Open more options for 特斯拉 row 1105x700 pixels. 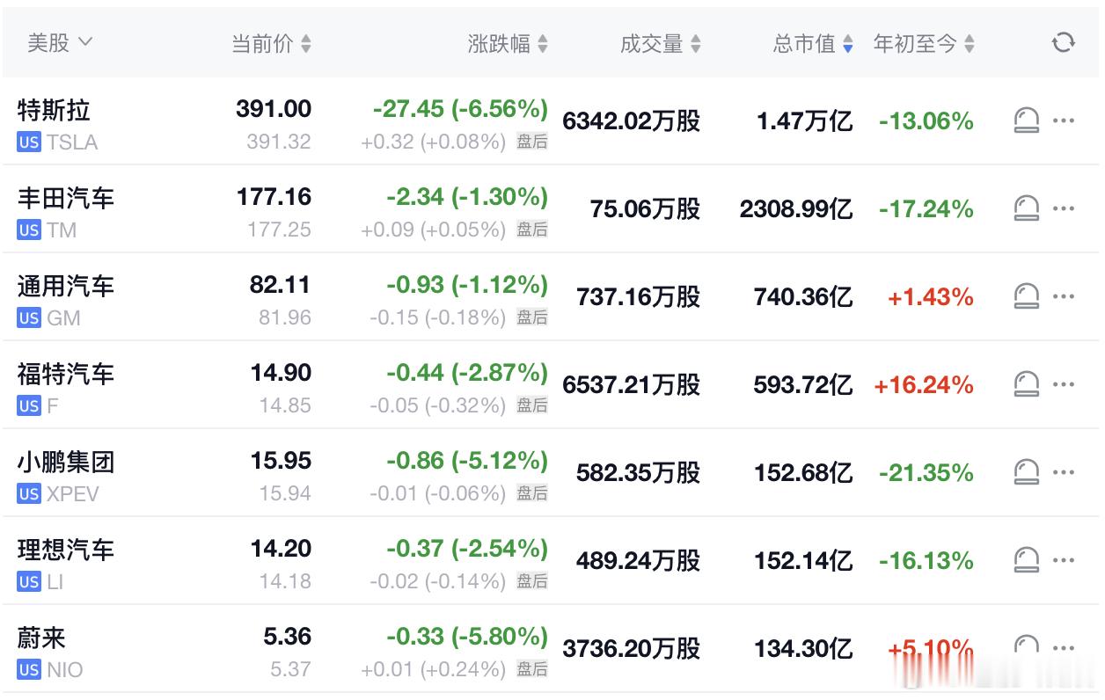click(1064, 120)
